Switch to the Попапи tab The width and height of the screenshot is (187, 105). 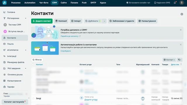(x=74, y=3)
